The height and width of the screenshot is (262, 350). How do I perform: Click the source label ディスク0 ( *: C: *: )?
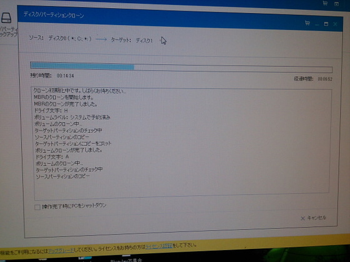pos(70,39)
